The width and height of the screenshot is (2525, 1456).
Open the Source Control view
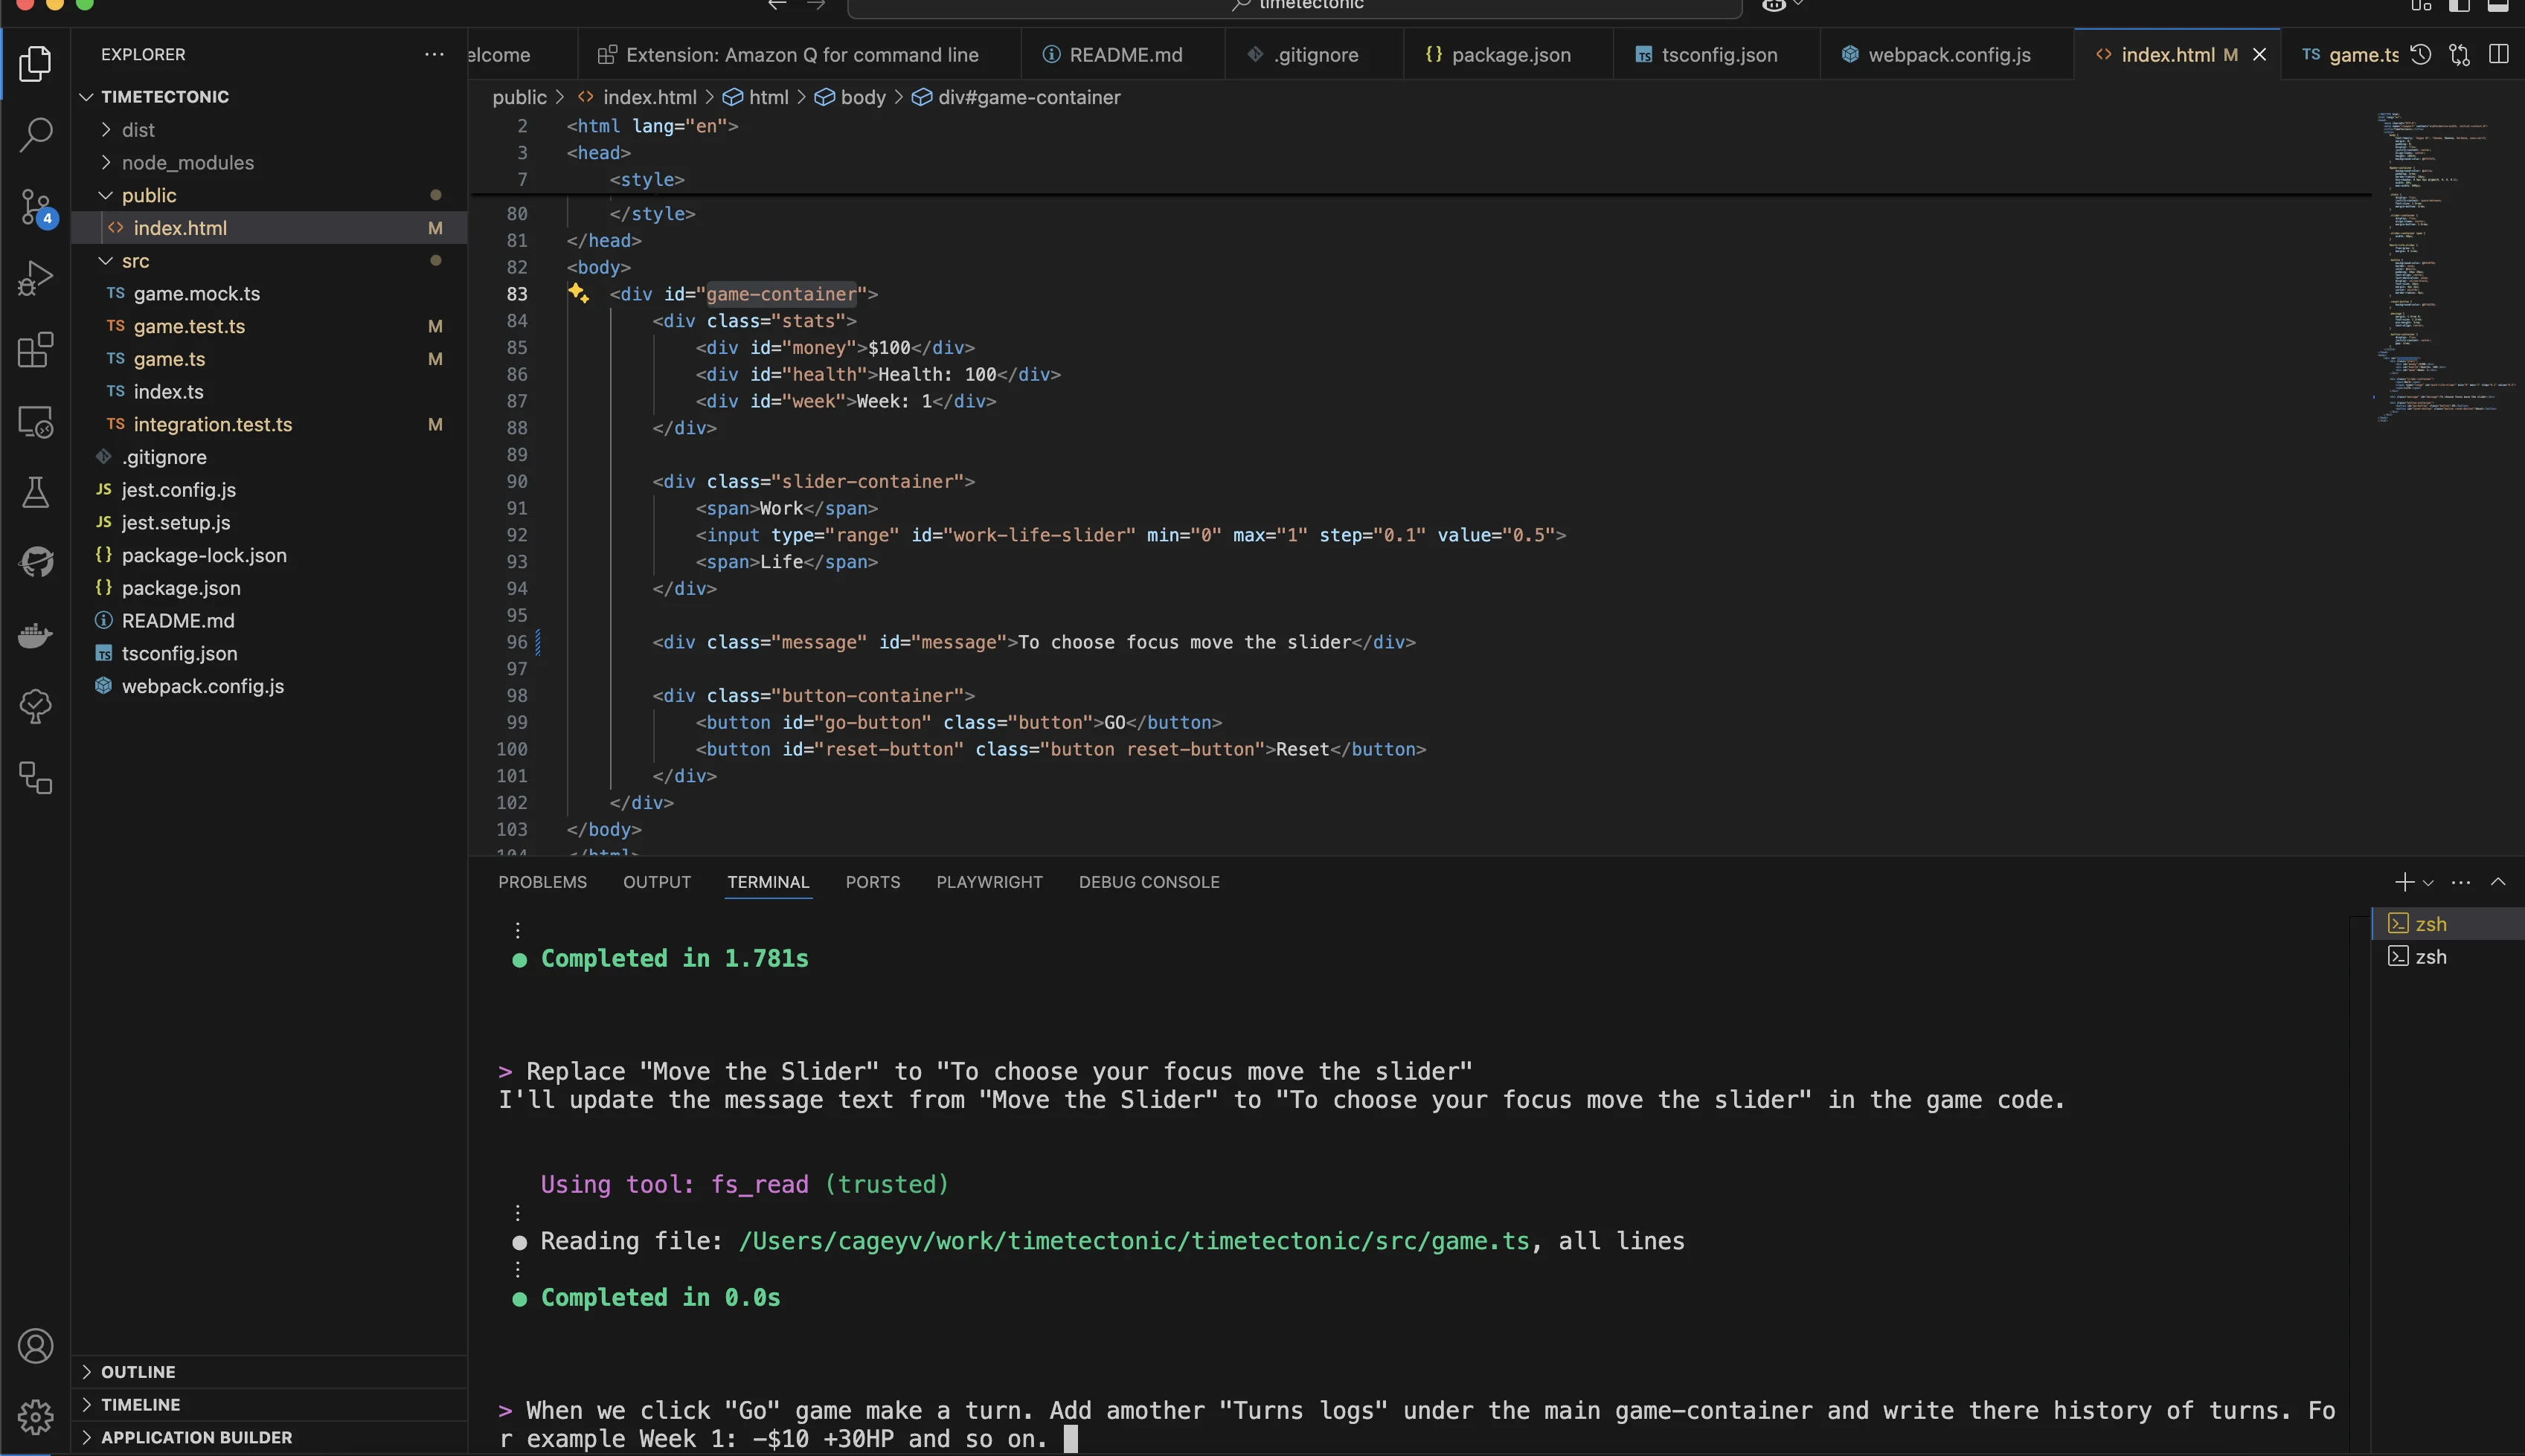[x=36, y=207]
